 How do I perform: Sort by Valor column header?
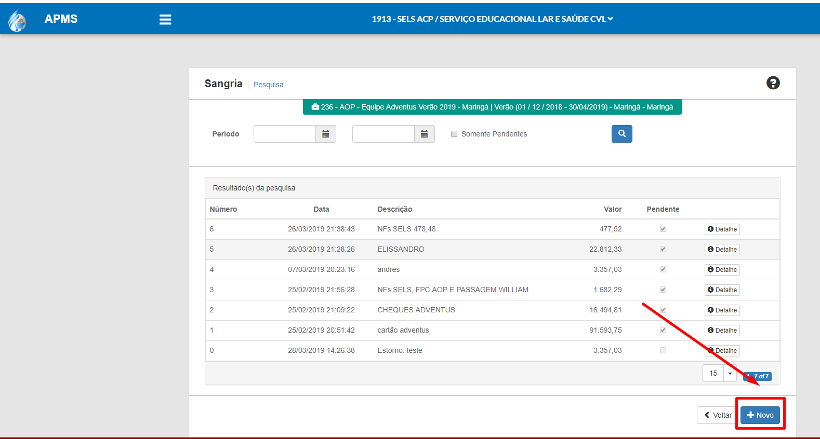(x=613, y=209)
